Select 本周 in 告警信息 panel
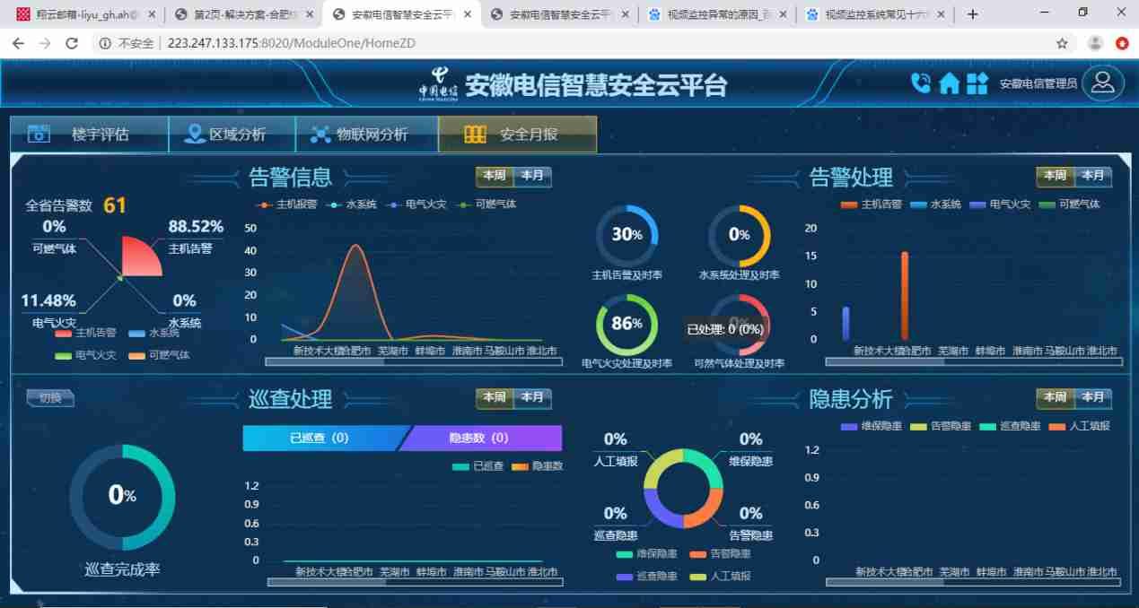The image size is (1139, 608). [495, 176]
